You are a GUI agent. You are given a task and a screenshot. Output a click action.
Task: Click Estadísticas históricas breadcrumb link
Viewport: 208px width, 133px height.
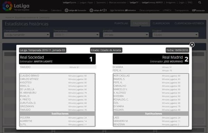pos(25,18)
